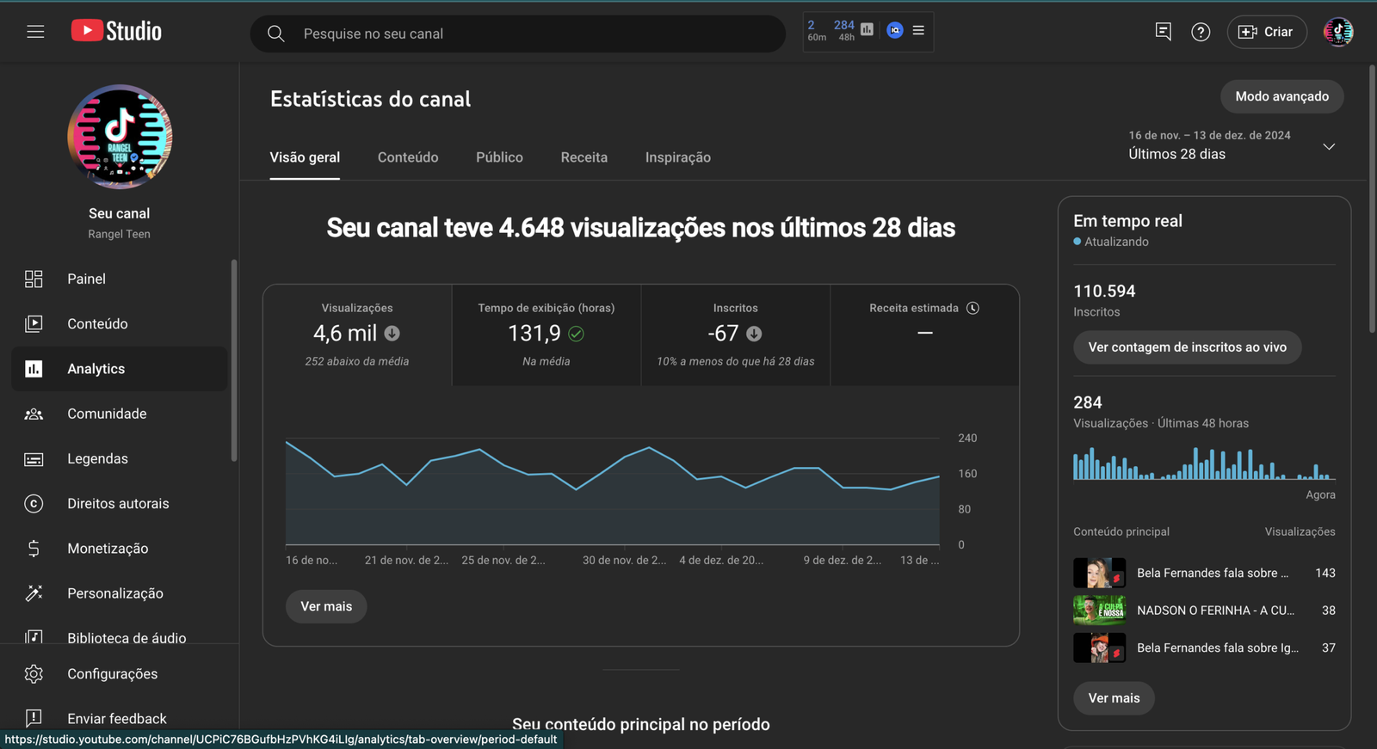Open the extension menu lines icon
Viewport: 1377px width, 749px height.
pyautogui.click(x=918, y=30)
